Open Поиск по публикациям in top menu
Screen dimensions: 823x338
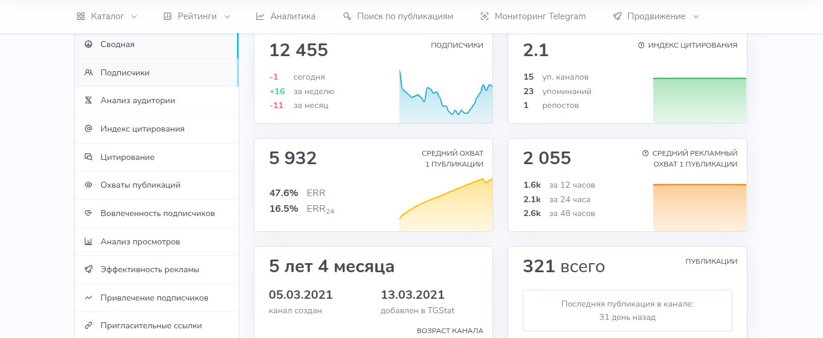pos(398,16)
